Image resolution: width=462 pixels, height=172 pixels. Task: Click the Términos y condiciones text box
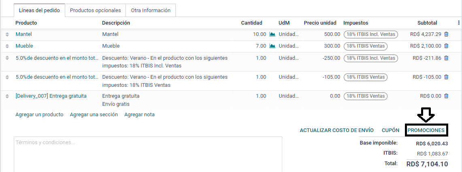coord(148,154)
